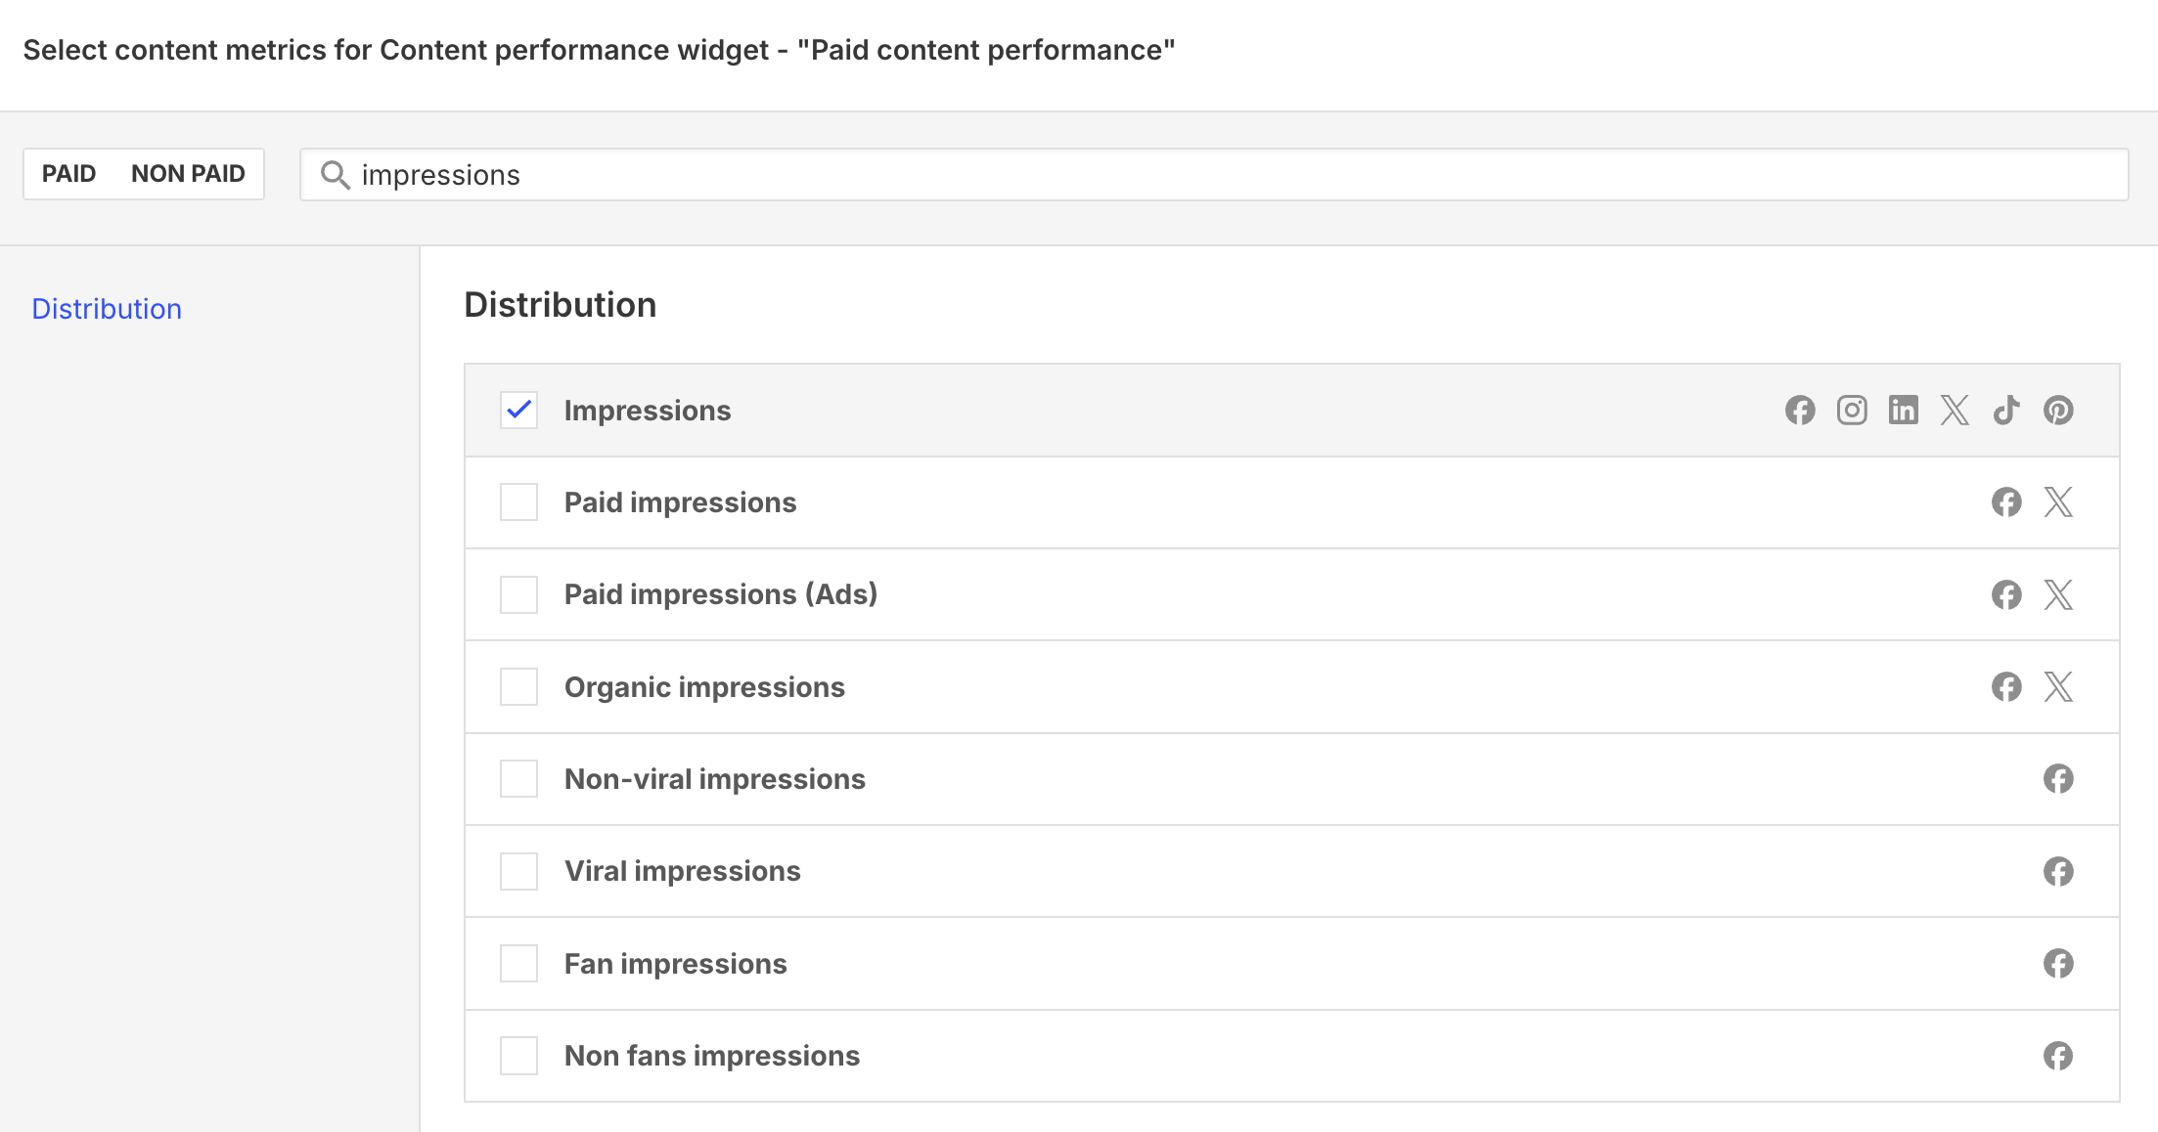2158x1132 pixels.
Task: Select the Fan impressions checkbox
Action: [518, 963]
